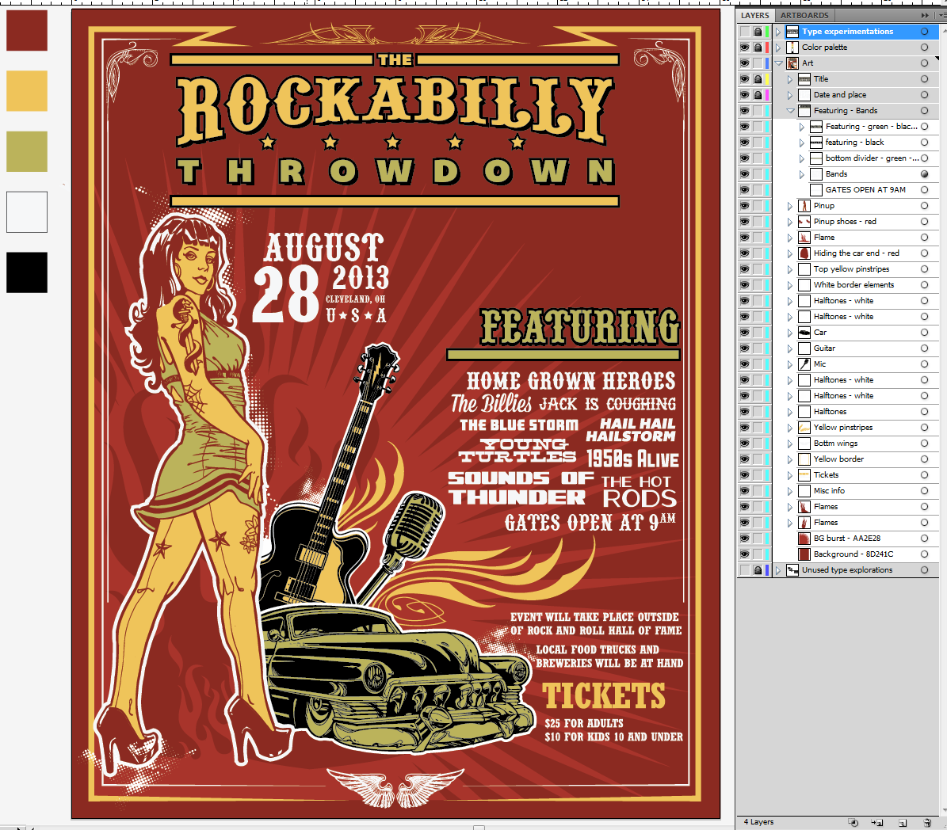
Task: Click target circle of Background - 8D241C layer
Action: pyautogui.click(x=924, y=554)
